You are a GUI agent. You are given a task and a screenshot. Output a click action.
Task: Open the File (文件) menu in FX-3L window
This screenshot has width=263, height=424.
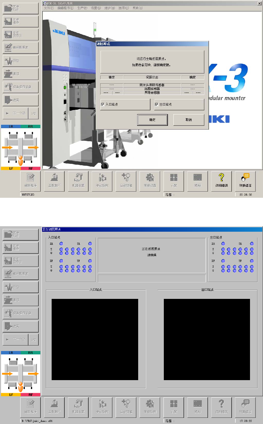49,8
